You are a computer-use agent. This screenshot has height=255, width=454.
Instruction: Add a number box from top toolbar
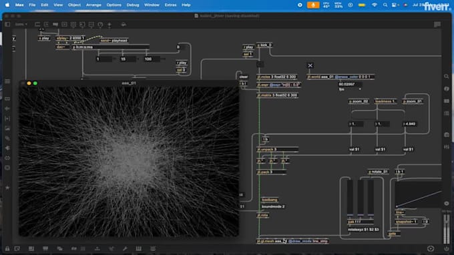pyautogui.click(x=82, y=24)
